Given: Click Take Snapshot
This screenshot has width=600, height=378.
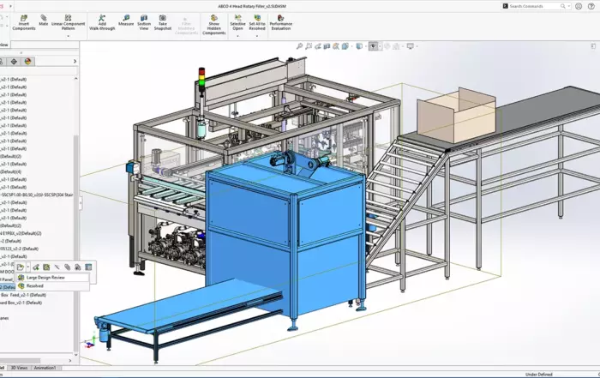Looking at the screenshot, I should pos(163,23).
